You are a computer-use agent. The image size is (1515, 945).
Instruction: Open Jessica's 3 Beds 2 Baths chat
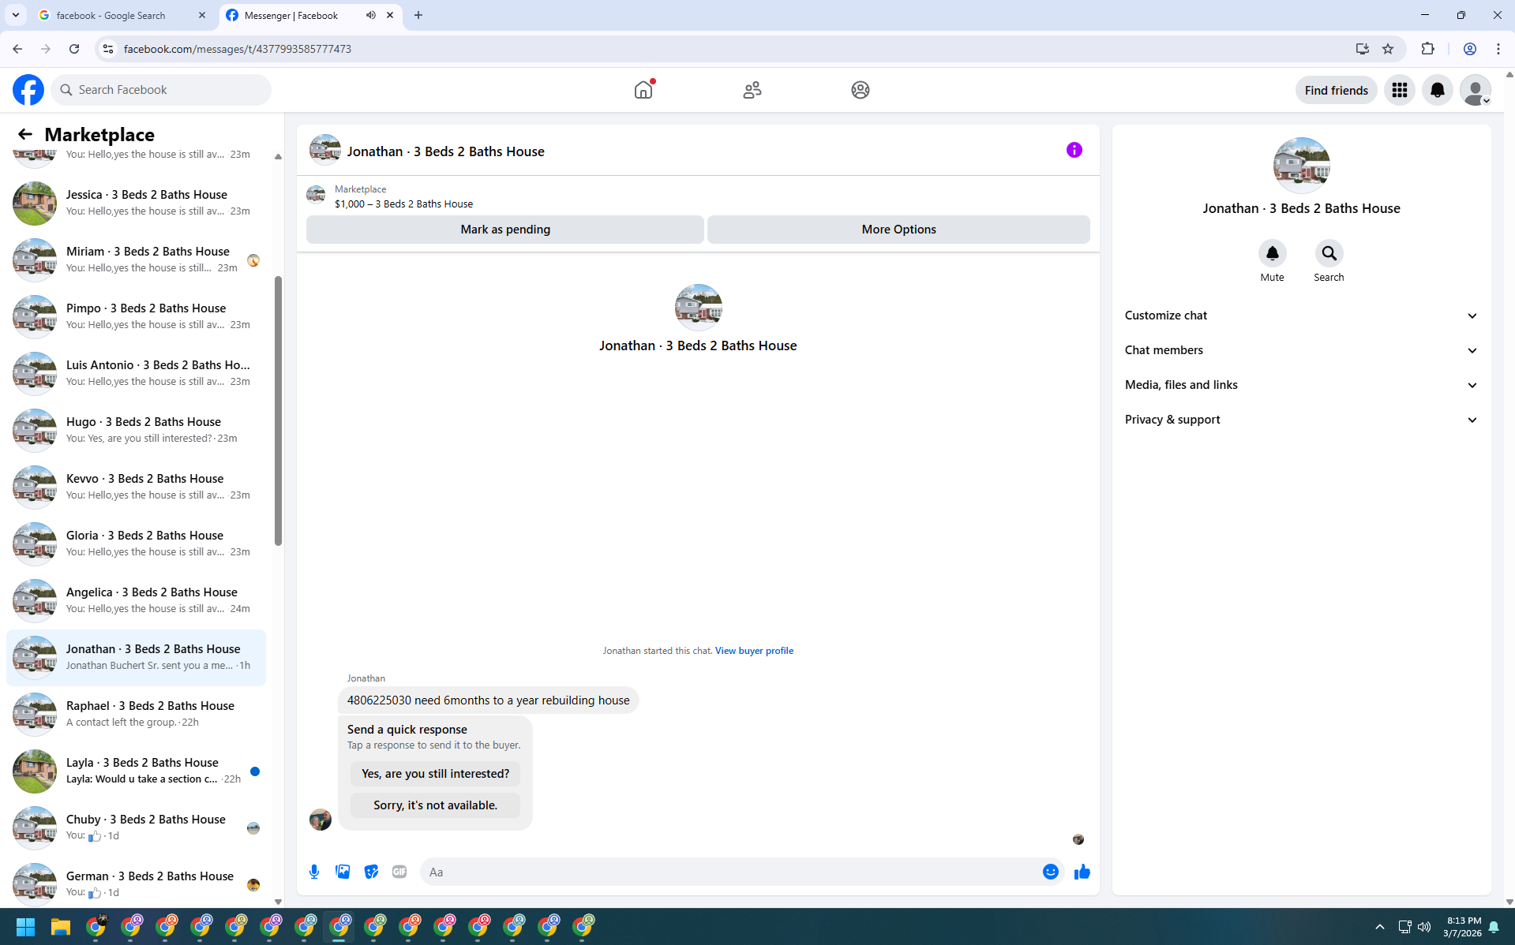click(x=136, y=203)
